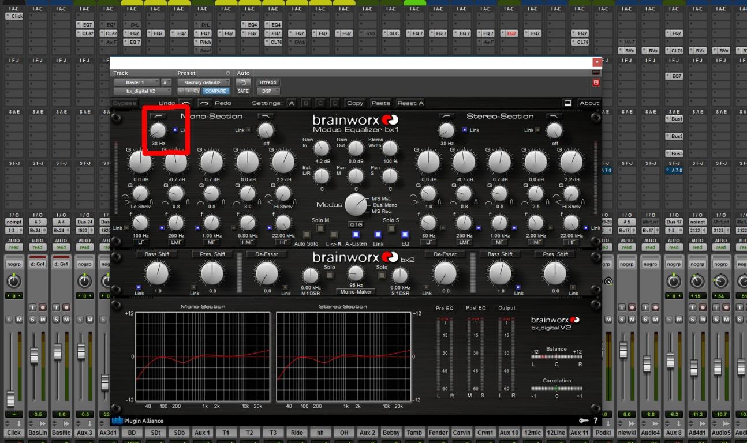Click the Stereo-Section high-pass filter shape icon
747x443 pixels.
tap(446, 116)
